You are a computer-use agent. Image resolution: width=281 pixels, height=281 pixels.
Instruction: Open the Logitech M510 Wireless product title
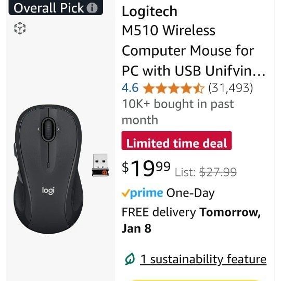point(194,41)
